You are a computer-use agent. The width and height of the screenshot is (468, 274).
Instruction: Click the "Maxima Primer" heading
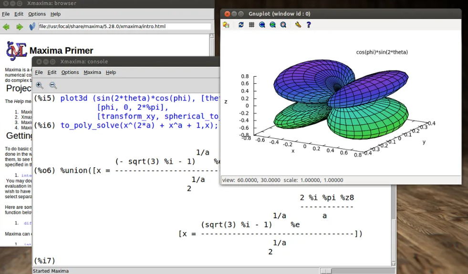(62, 51)
